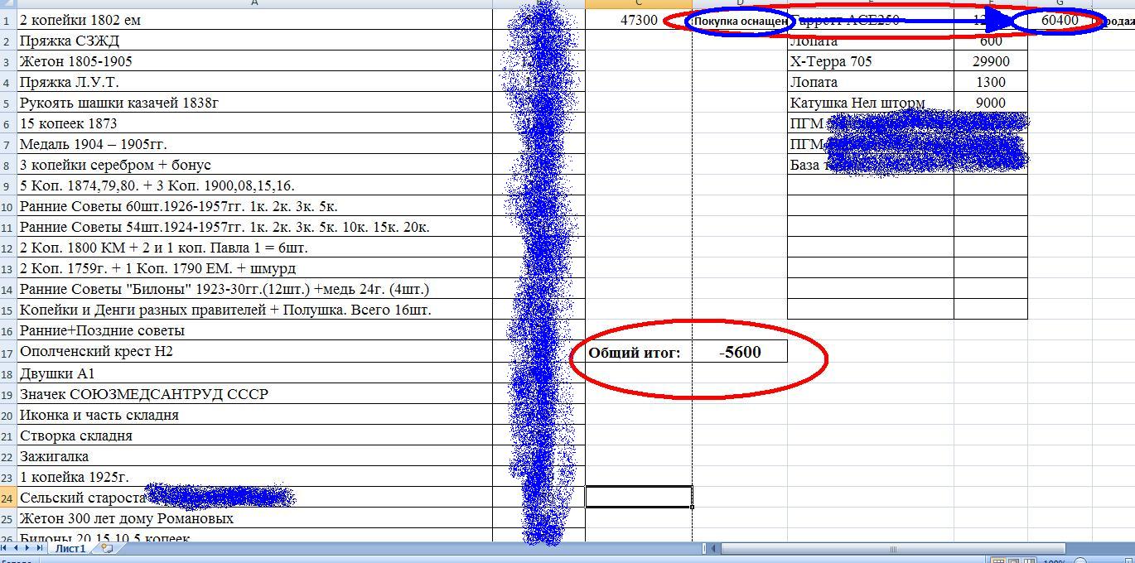Click cell with price 29900
The height and width of the screenshot is (563, 1135).
coord(990,61)
